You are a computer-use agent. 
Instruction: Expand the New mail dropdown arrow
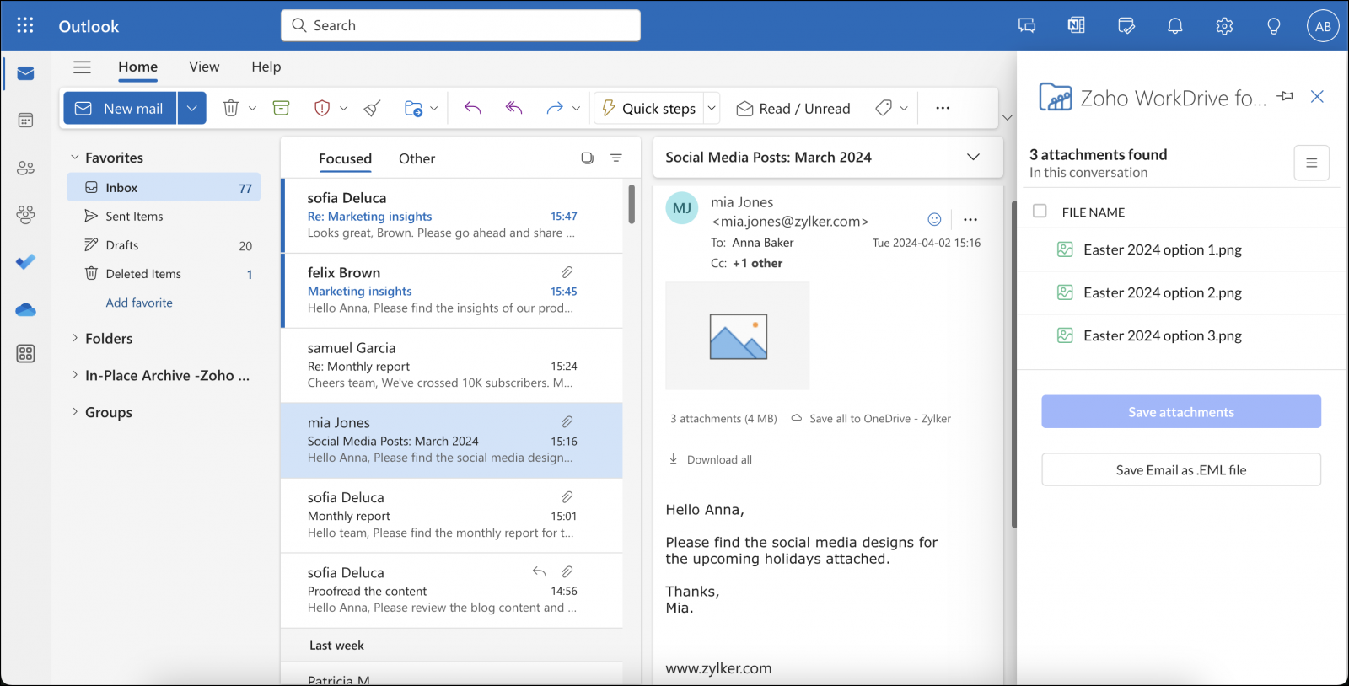(191, 108)
